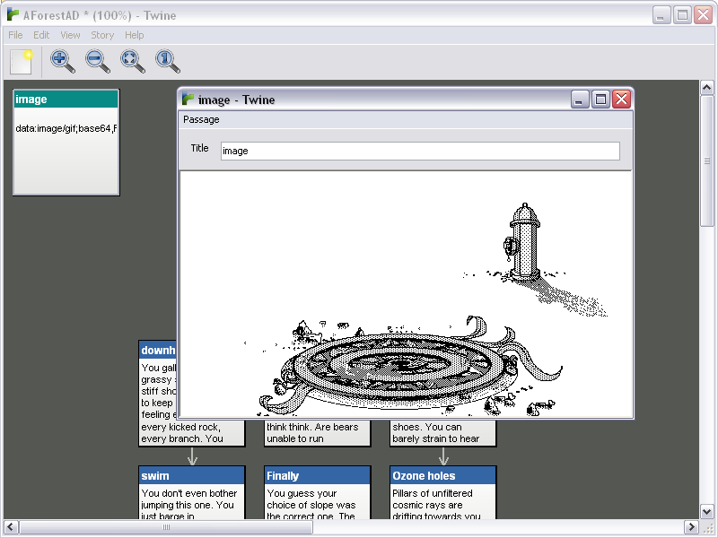
Task: Open the View menu
Action: [70, 35]
